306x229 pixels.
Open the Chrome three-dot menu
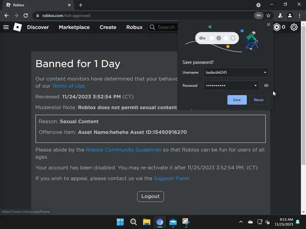pos(299,16)
